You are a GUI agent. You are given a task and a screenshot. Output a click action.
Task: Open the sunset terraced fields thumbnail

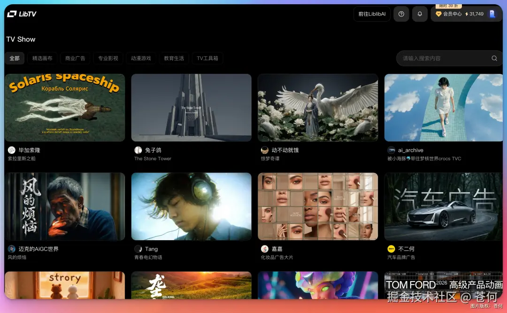(192, 285)
